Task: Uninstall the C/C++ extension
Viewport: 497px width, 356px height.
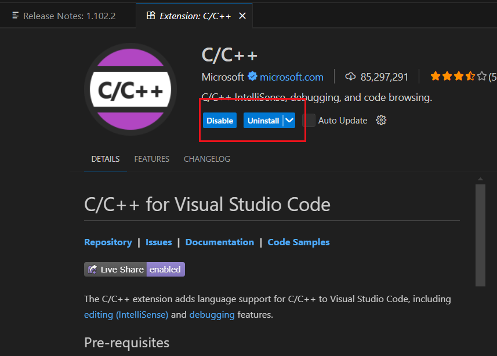Action: (263, 121)
